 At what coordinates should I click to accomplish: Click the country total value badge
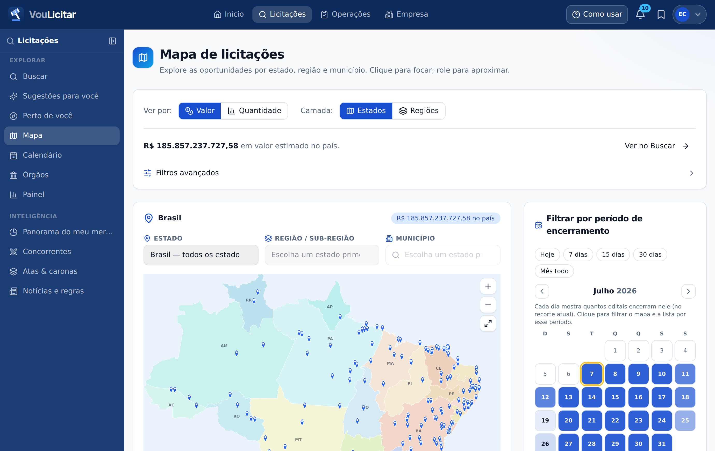pyautogui.click(x=445, y=218)
